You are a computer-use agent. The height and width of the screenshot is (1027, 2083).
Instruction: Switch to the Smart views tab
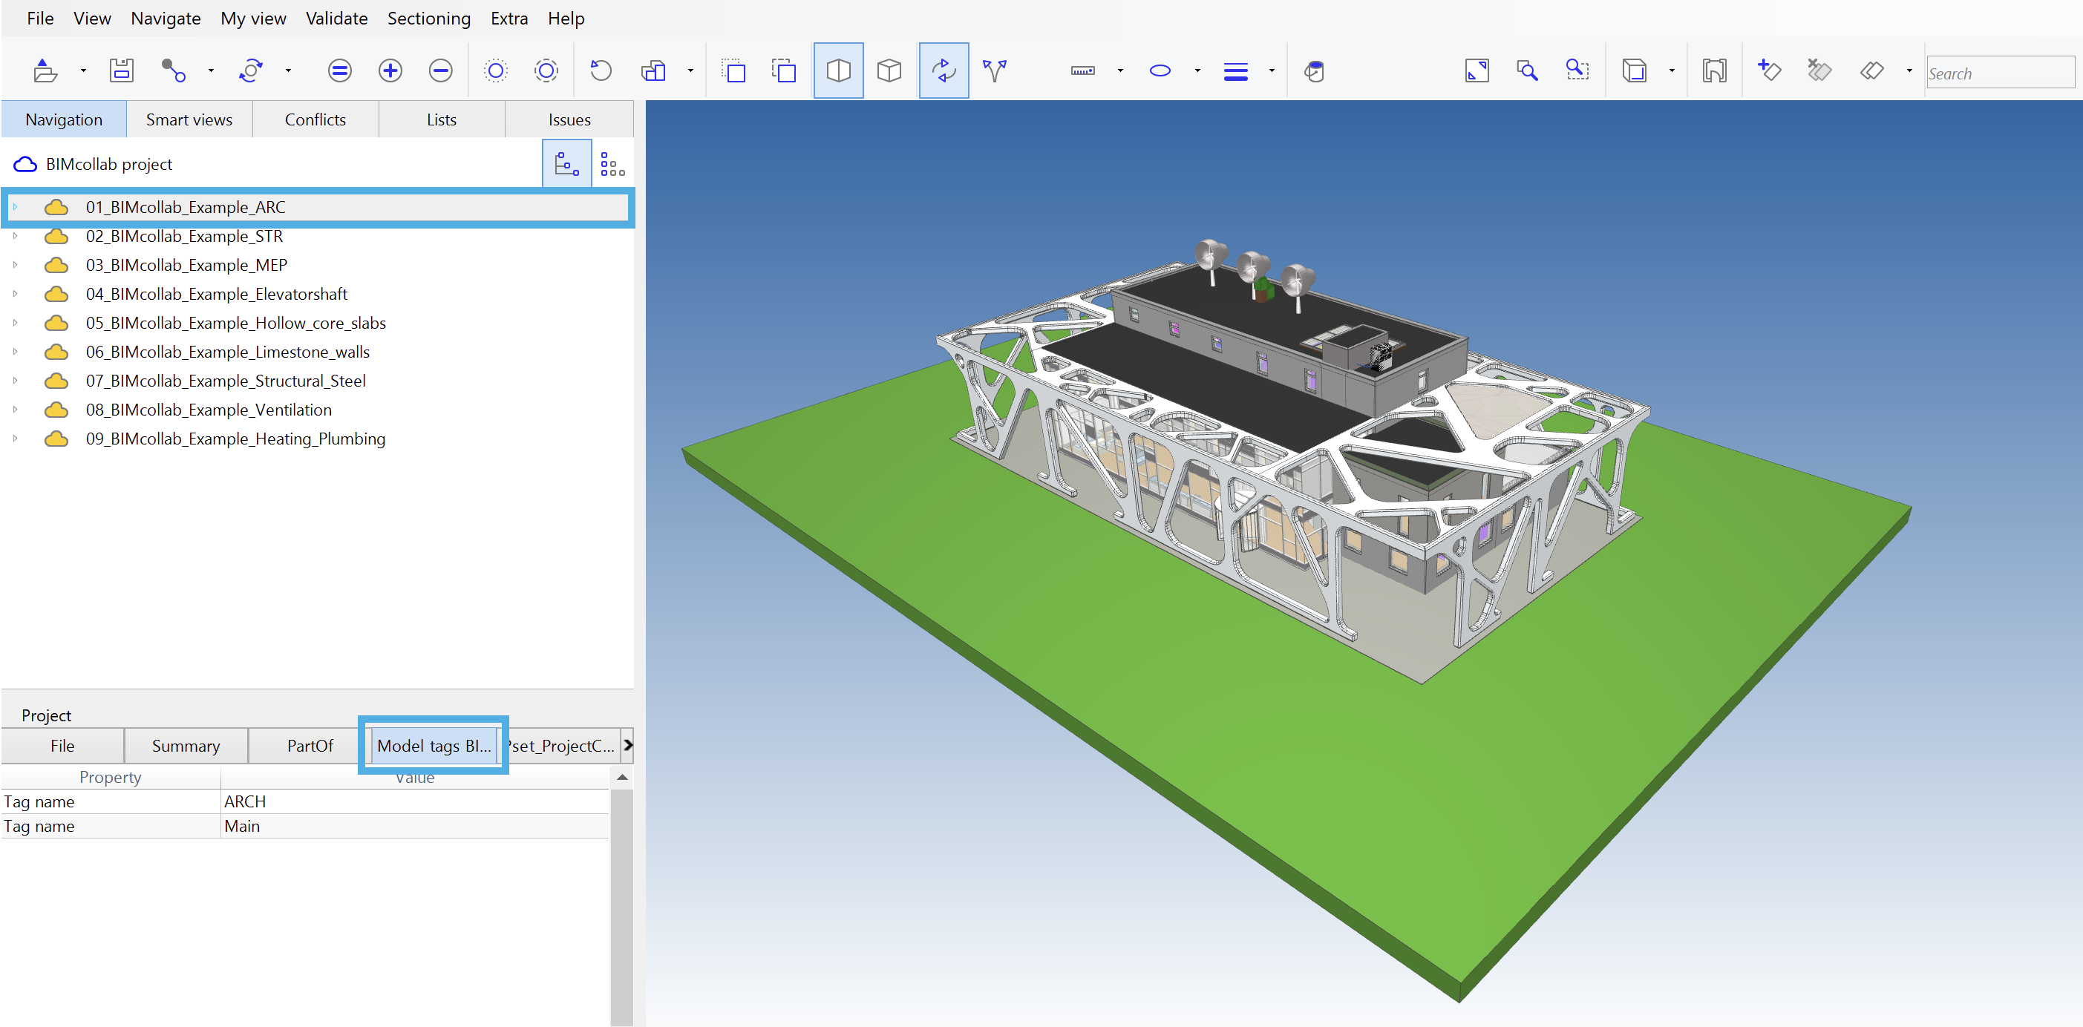click(189, 119)
